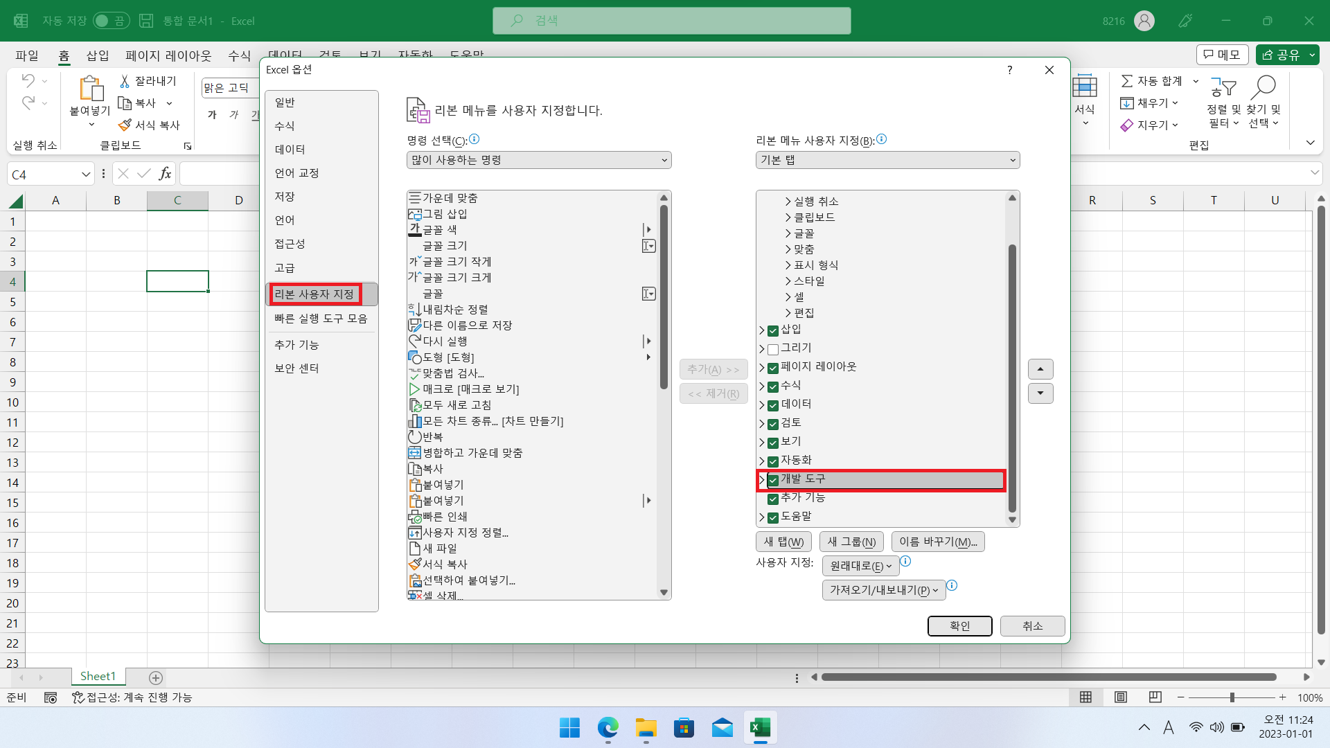Click the 확인 button

(x=959, y=626)
